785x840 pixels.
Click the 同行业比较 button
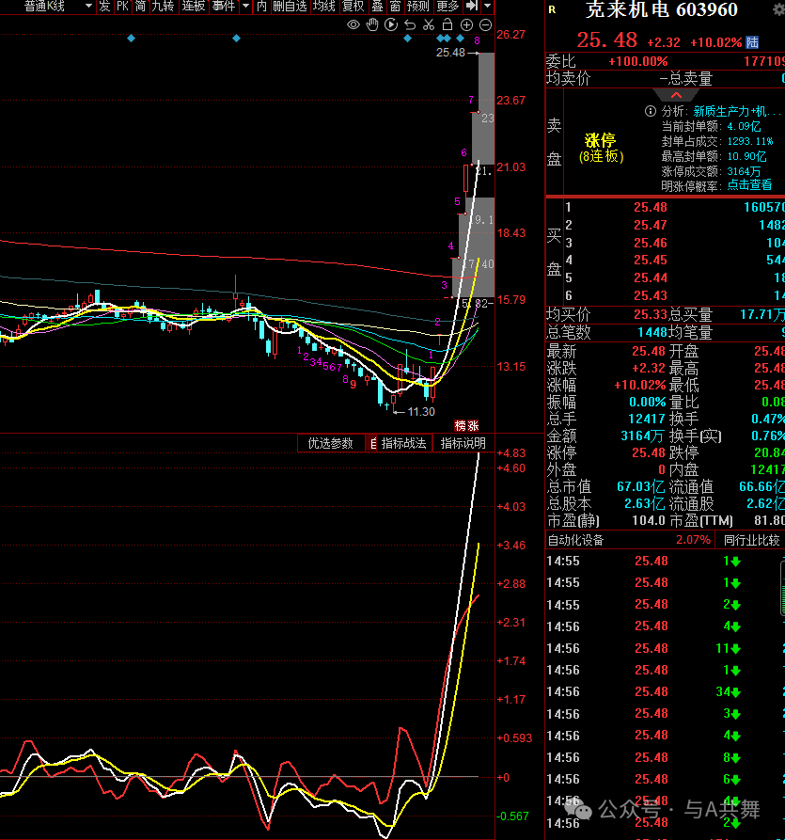click(x=751, y=540)
